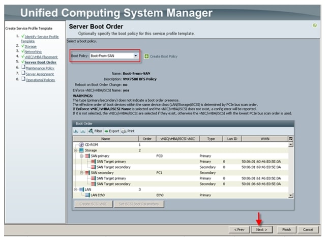330x245 pixels.
Task: Collapse the Storage tree node
Action: pos(76,150)
